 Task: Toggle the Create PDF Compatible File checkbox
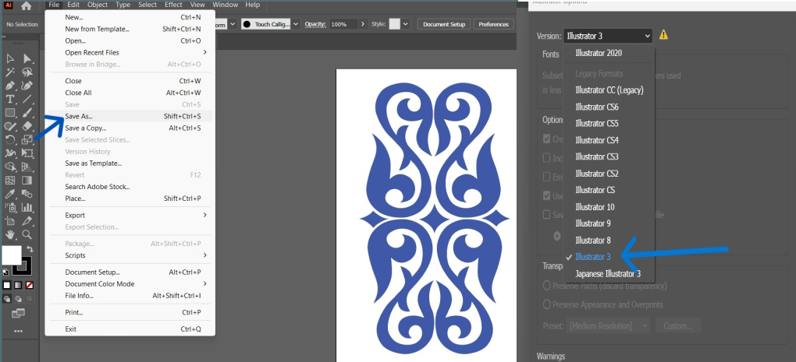point(546,139)
